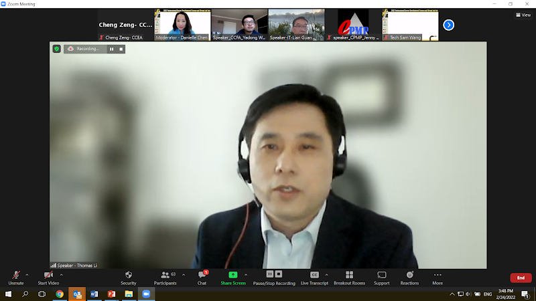This screenshot has height=301, width=536.
Task: Select Moderator Danielle Chen video thumbnail
Action: point(182,25)
